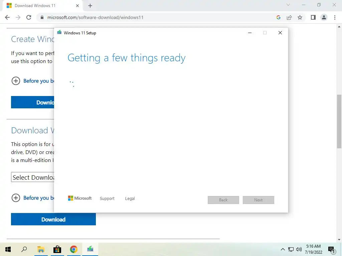Click the Back button in setup
This screenshot has width=342, height=256.
pyautogui.click(x=223, y=200)
